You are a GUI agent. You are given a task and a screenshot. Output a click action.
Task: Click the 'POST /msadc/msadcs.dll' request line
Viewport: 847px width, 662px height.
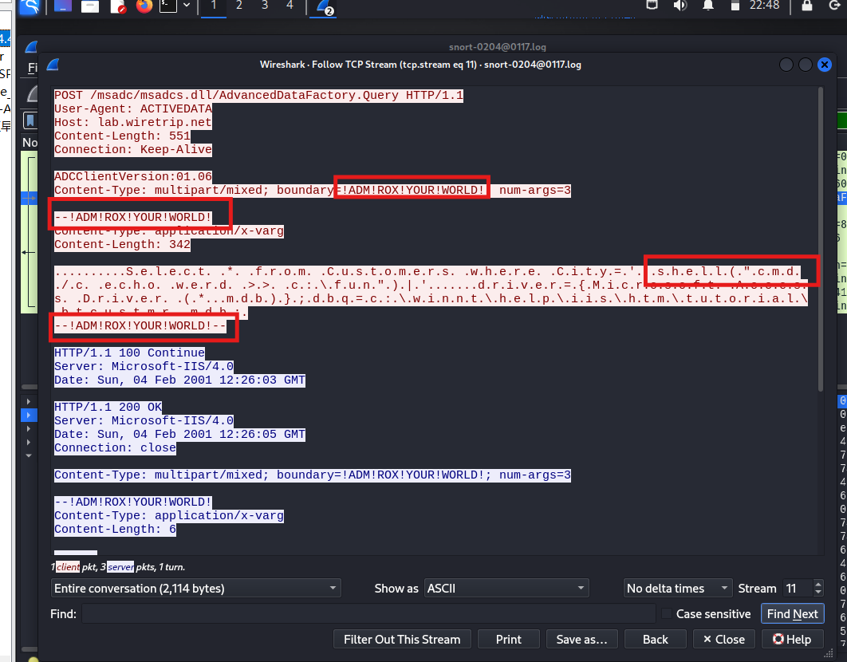click(x=258, y=96)
